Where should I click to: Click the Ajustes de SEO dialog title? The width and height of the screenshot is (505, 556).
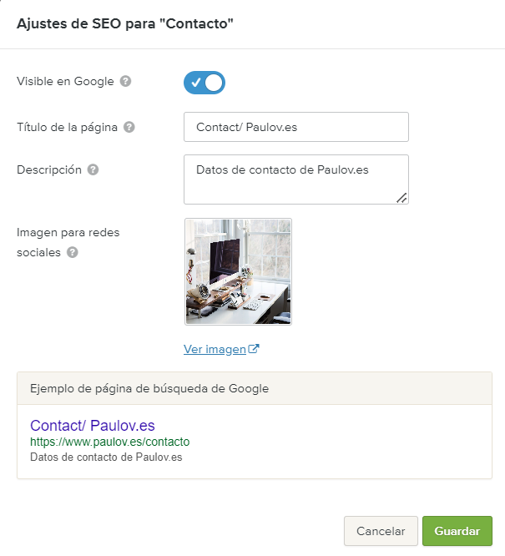(x=125, y=23)
